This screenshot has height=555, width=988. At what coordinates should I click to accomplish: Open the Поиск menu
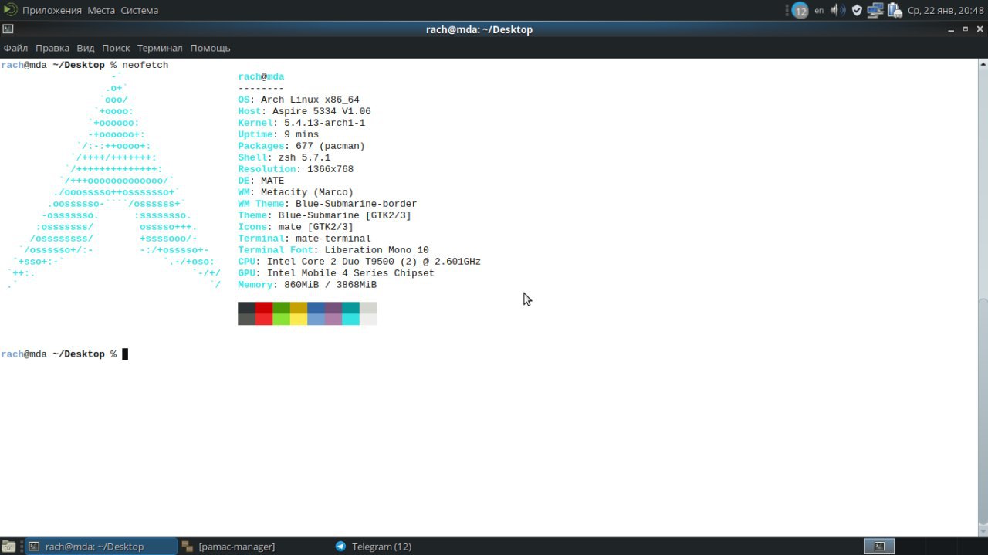click(x=116, y=48)
